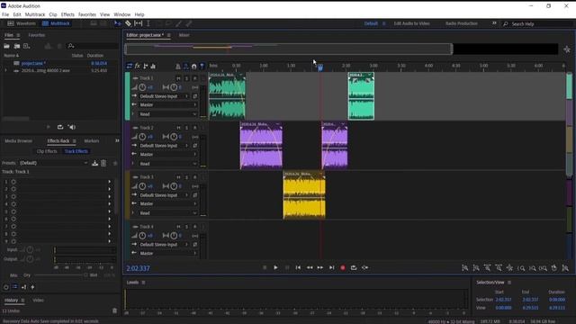576x324 pixels.
Task: Arm Track 4 for record (R)
Action: pyautogui.click(x=194, y=227)
